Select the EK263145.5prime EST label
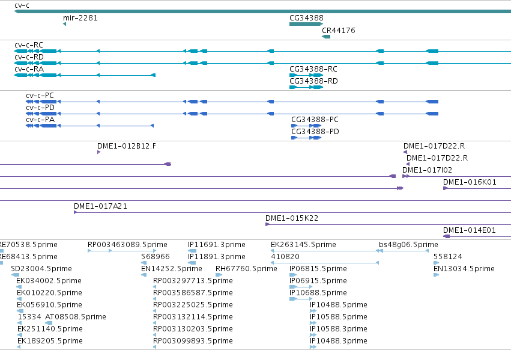Image resolution: width=511 pixels, height=350 pixels. (x=303, y=245)
